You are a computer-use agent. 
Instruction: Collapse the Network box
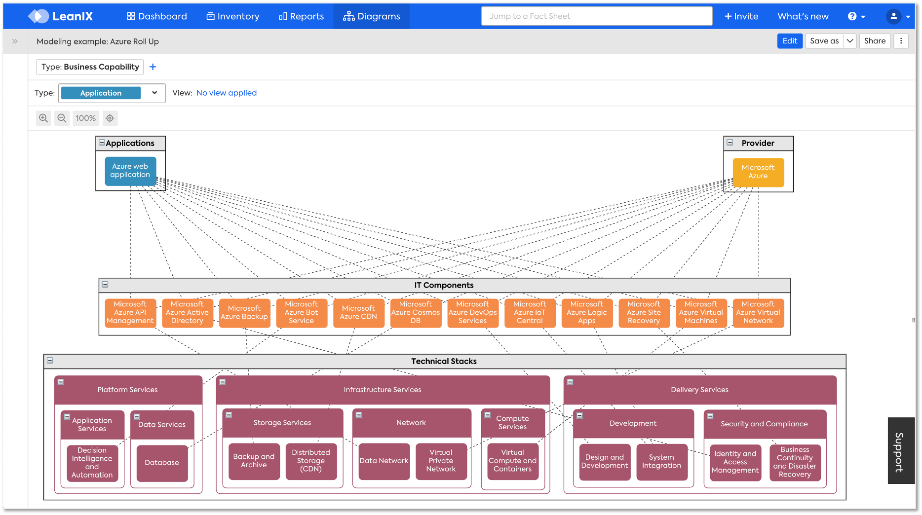[x=359, y=415]
